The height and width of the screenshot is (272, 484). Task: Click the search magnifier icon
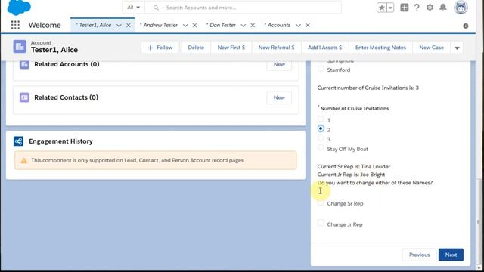click(x=156, y=8)
